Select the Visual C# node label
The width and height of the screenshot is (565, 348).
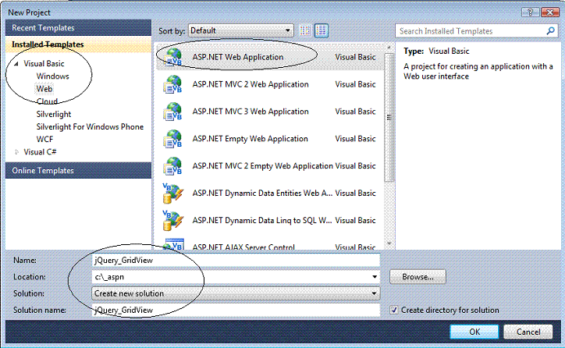pos(40,152)
